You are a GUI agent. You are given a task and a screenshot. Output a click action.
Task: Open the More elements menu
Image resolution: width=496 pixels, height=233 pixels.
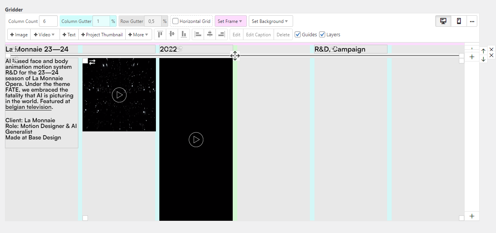click(139, 34)
